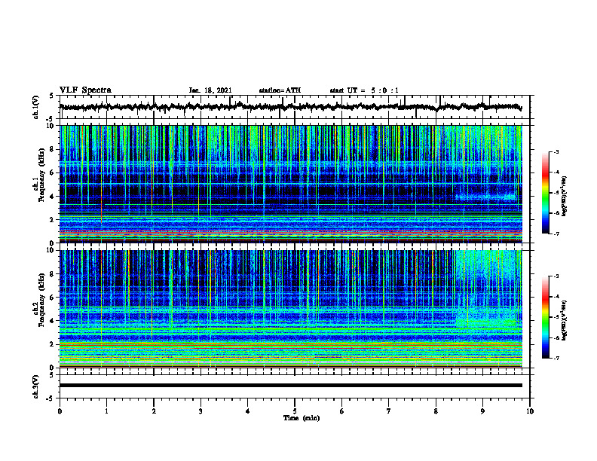Viewport: 597px width, 461px height.
Task: Click time axis tick label "2"
Action: 154,411
